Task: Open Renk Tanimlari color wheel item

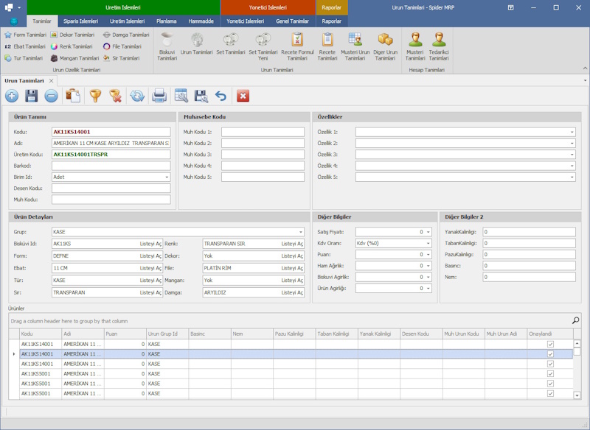Action: tap(72, 46)
